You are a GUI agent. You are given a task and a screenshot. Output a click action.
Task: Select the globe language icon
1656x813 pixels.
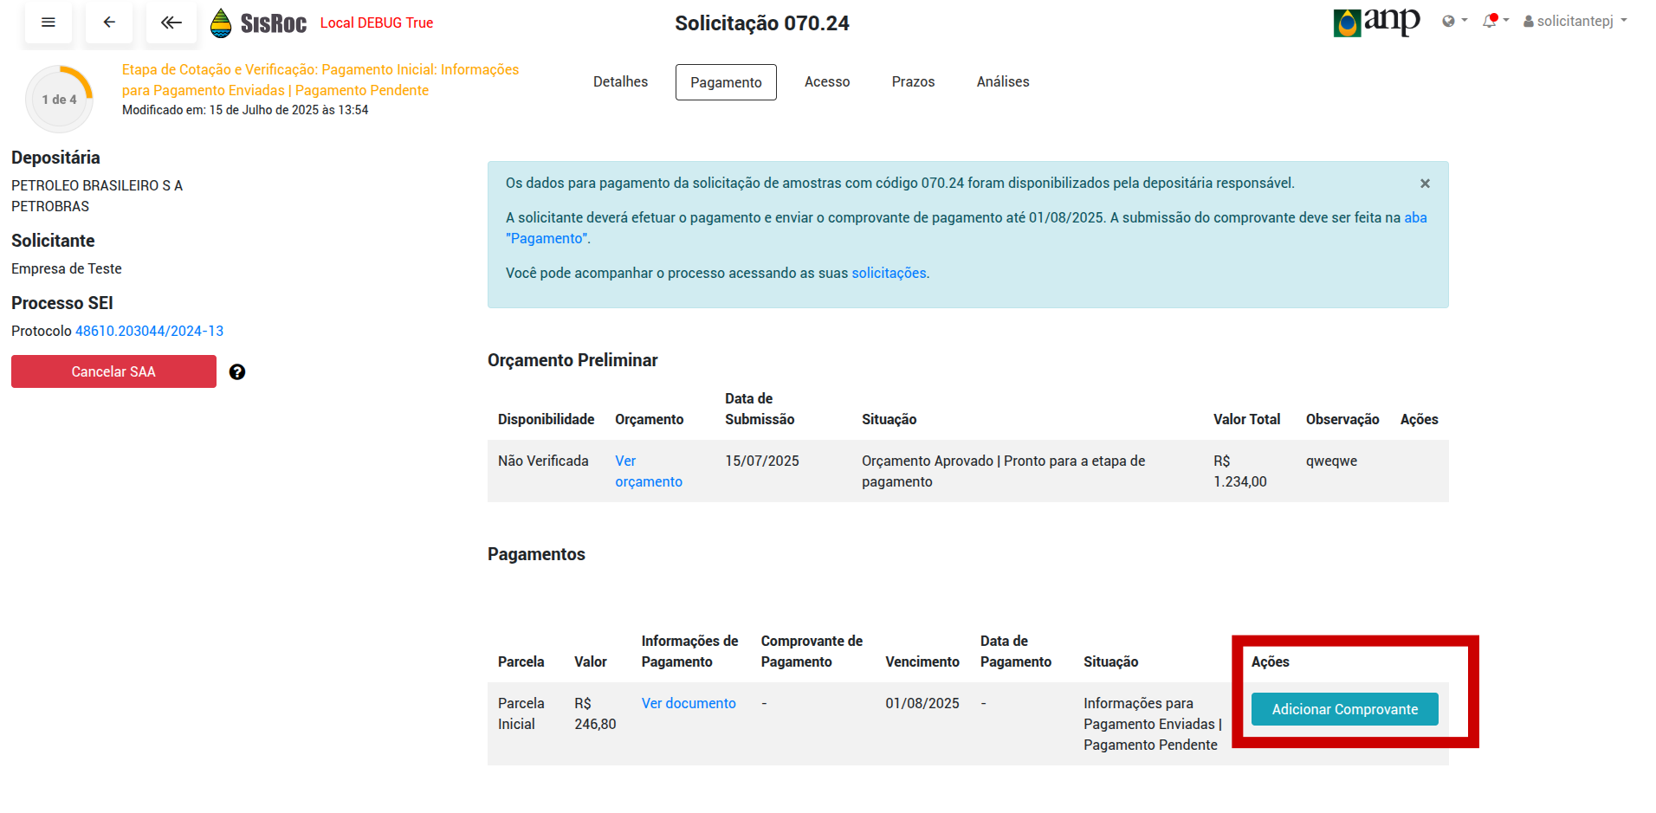pos(1449,21)
